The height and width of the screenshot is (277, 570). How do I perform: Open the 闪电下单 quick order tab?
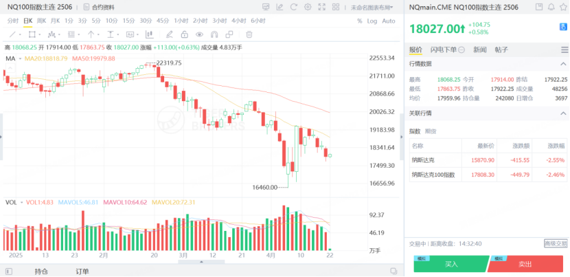(x=448, y=50)
